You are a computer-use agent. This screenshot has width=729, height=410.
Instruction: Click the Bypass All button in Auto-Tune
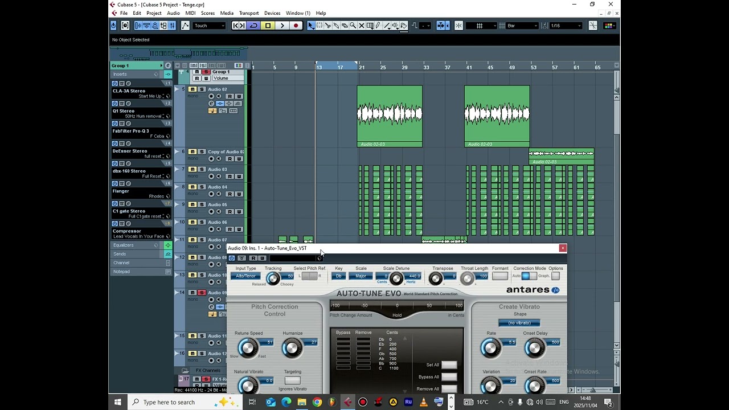[x=449, y=377]
